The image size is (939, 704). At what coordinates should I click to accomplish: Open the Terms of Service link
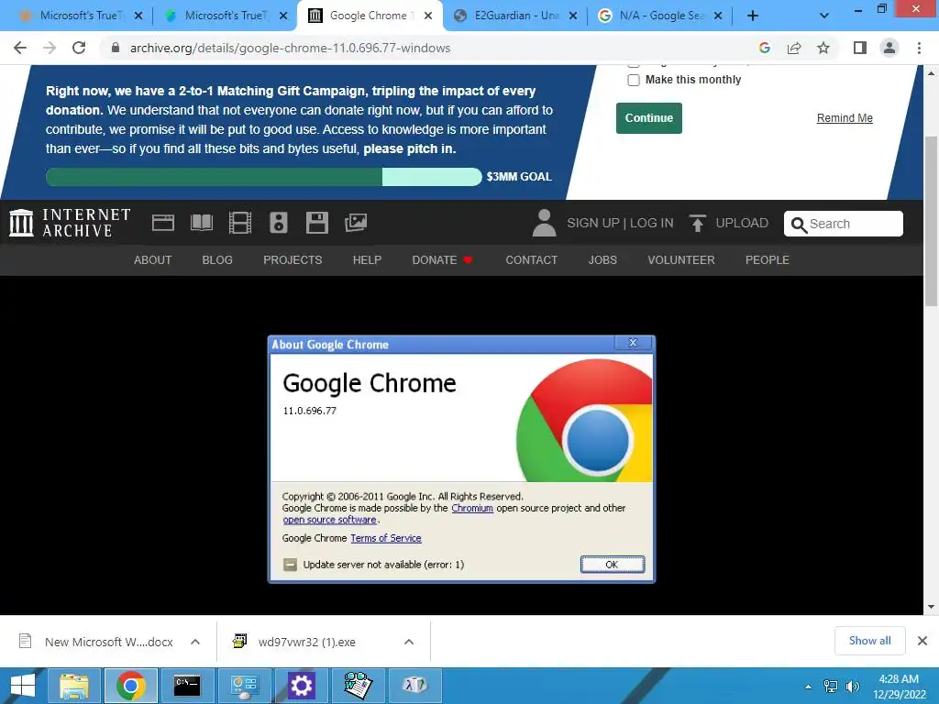click(x=386, y=538)
